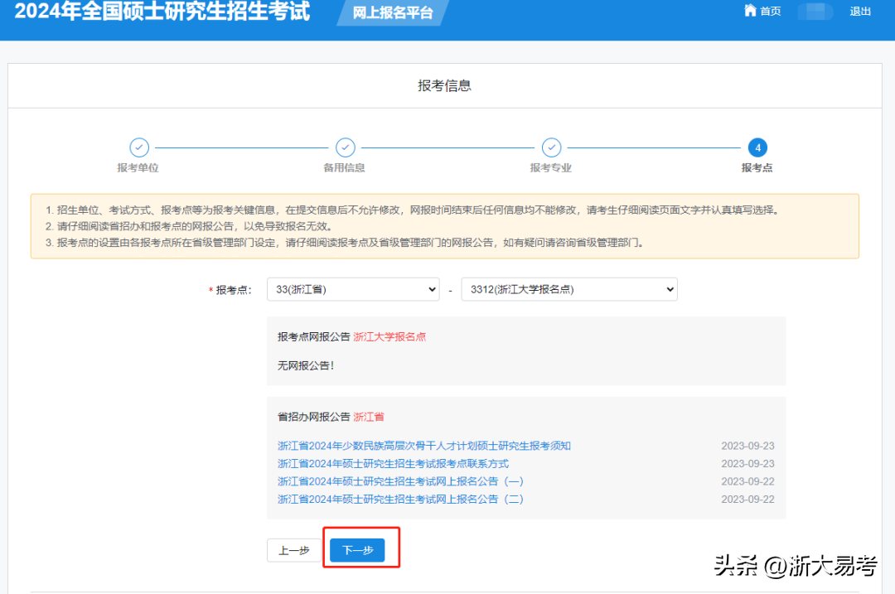Click the 2024年全国硕士研究生招生考试 site title
Image resolution: width=895 pixels, height=594 pixels.
pyautogui.click(x=162, y=12)
